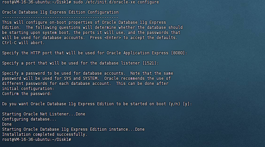The height and width of the screenshot is (147, 265).
Task: Click the 'sudo /etc/init.d/oracle-xe configure' command text
Action: pyautogui.click(x=116, y=2)
